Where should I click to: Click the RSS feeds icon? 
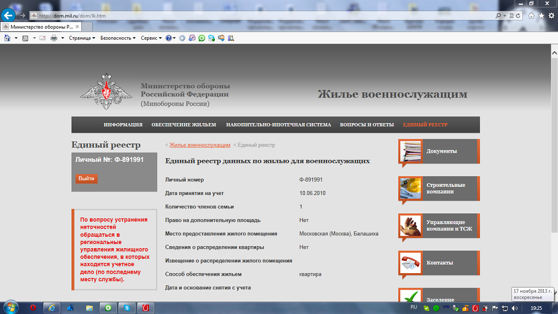pyautogui.click(x=25, y=38)
